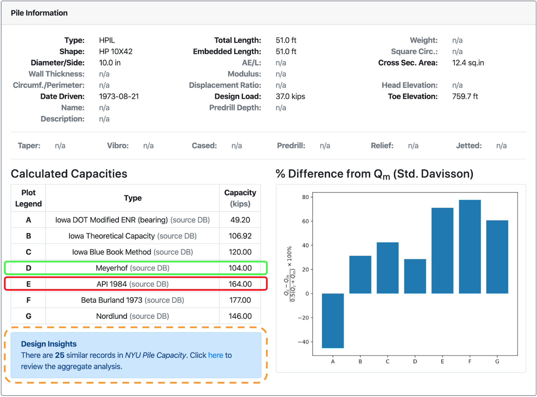This screenshot has width=537, height=397.
Task: Click the Design Load value 37.0 kips
Action: click(290, 96)
